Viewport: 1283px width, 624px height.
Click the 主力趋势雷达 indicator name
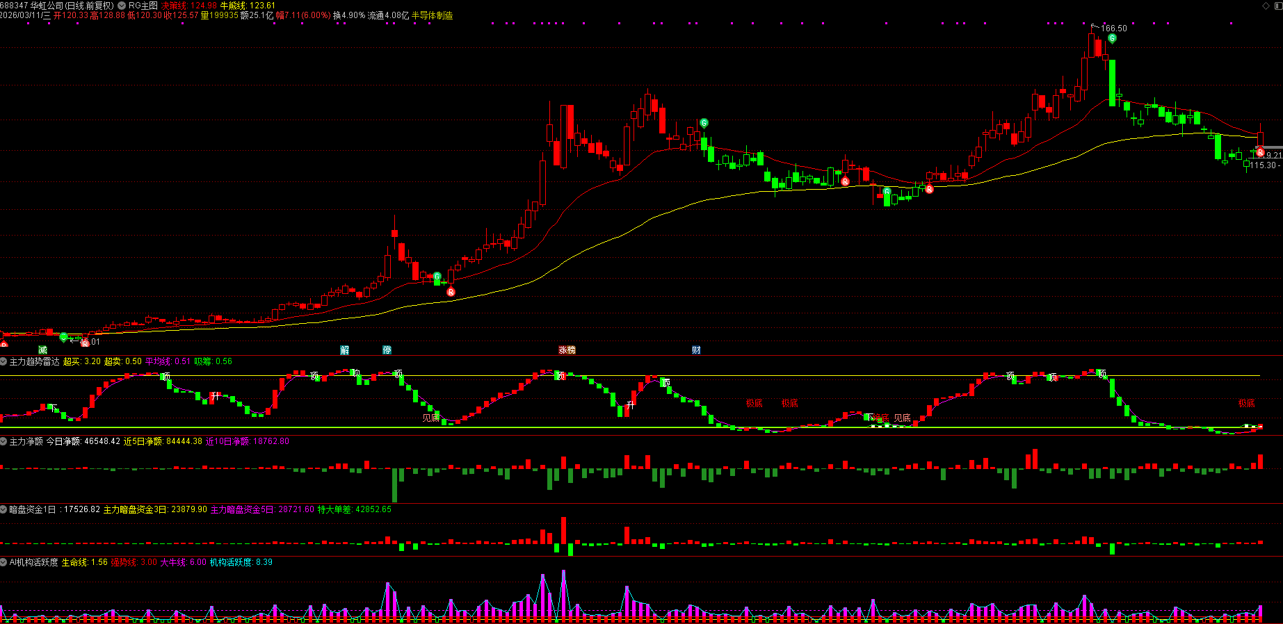(34, 361)
